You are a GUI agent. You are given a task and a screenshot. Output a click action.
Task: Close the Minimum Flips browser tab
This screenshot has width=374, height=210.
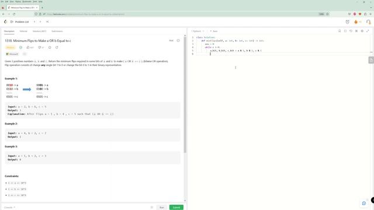click(x=37, y=8)
